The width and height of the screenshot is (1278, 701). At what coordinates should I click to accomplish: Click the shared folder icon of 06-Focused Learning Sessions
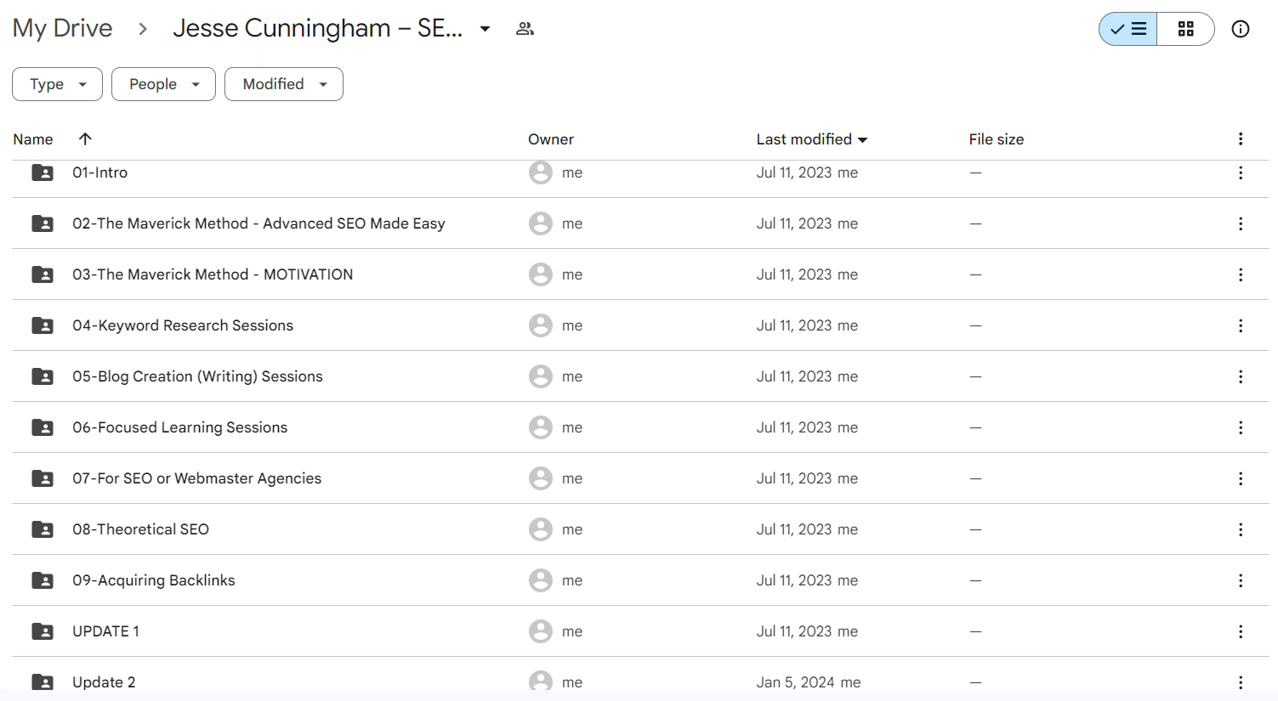click(43, 427)
